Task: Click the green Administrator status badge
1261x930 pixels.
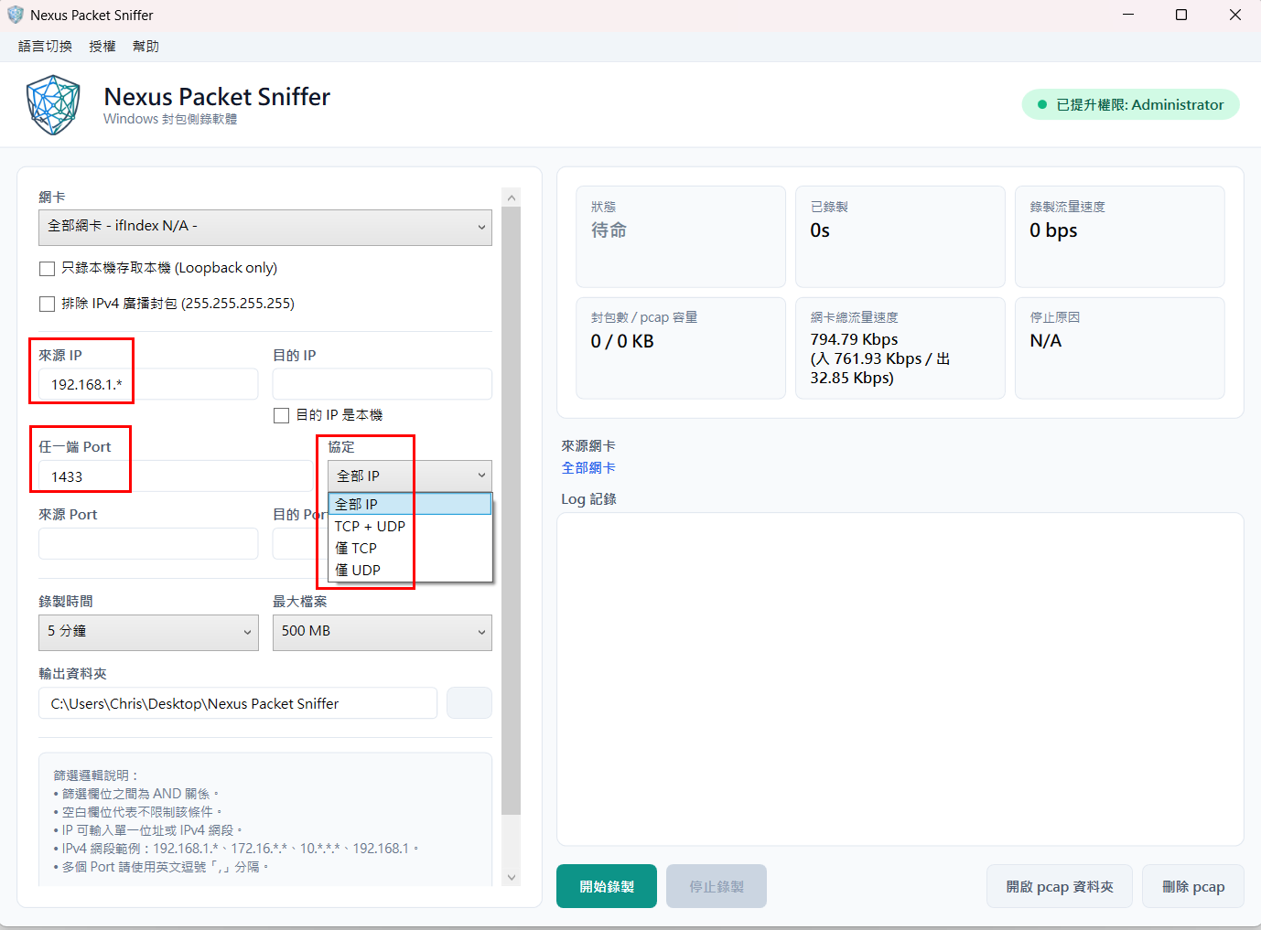Action: point(1130,104)
